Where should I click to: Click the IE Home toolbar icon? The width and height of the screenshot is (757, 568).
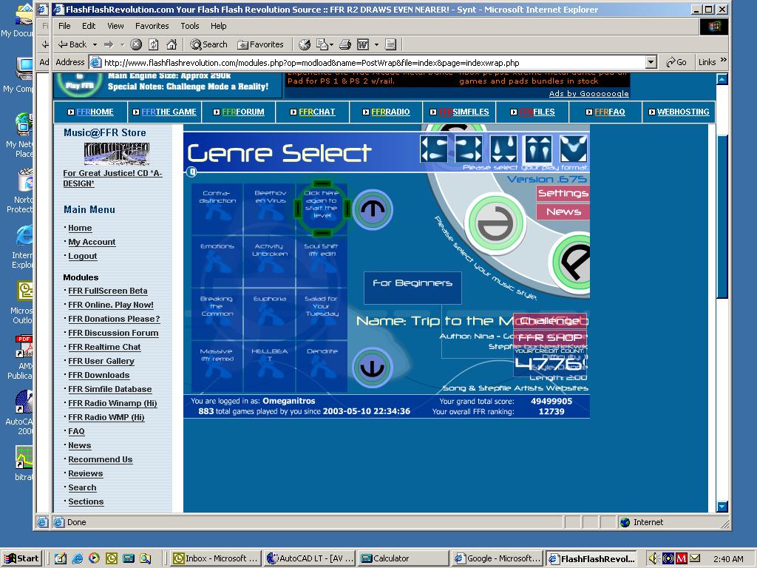pyautogui.click(x=172, y=44)
